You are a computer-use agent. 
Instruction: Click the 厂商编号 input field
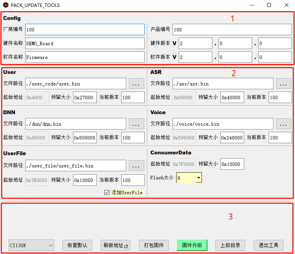pyautogui.click(x=85, y=29)
